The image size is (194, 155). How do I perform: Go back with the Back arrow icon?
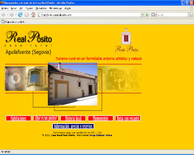click(3, 15)
